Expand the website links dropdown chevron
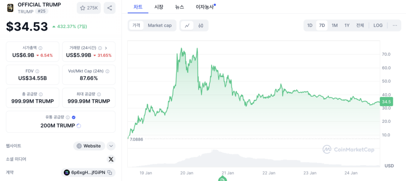 (111, 146)
